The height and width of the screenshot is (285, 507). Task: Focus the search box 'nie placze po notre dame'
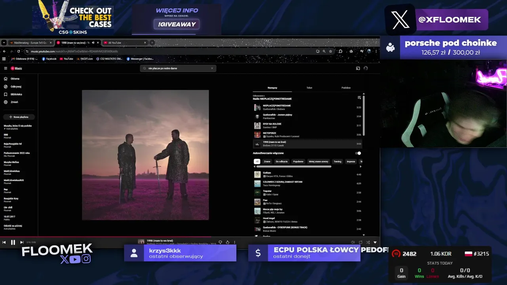(x=178, y=68)
